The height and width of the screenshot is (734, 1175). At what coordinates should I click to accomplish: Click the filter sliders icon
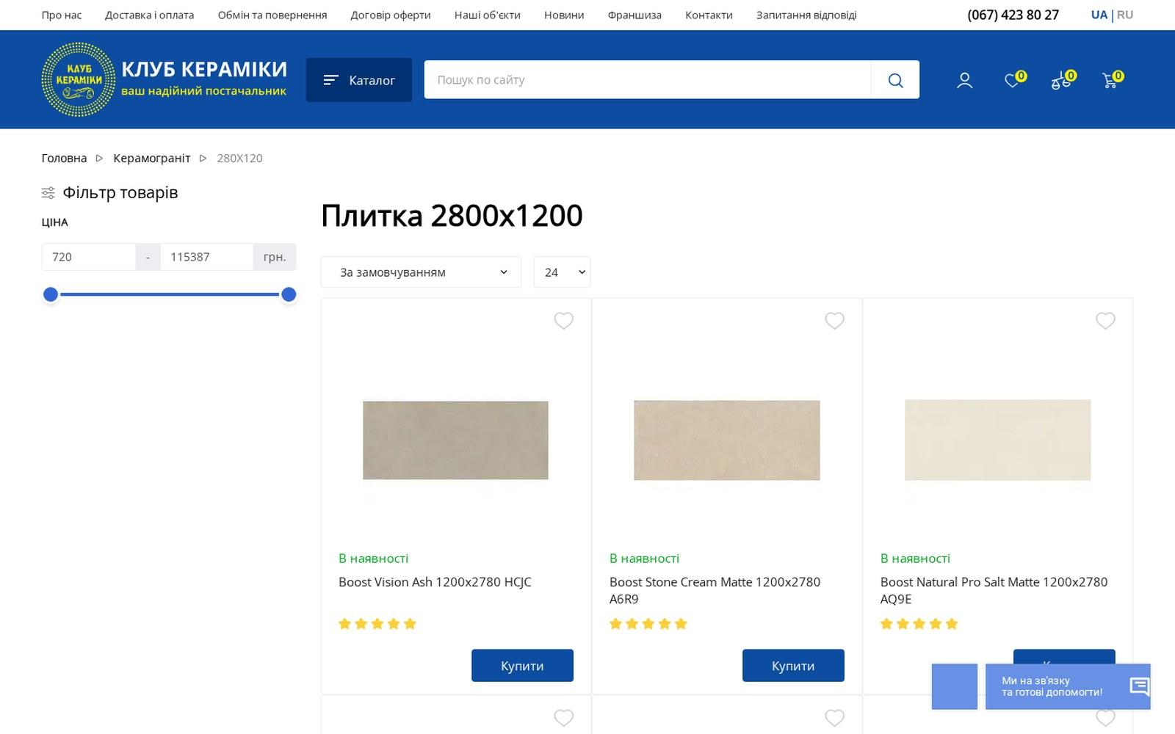pos(48,193)
